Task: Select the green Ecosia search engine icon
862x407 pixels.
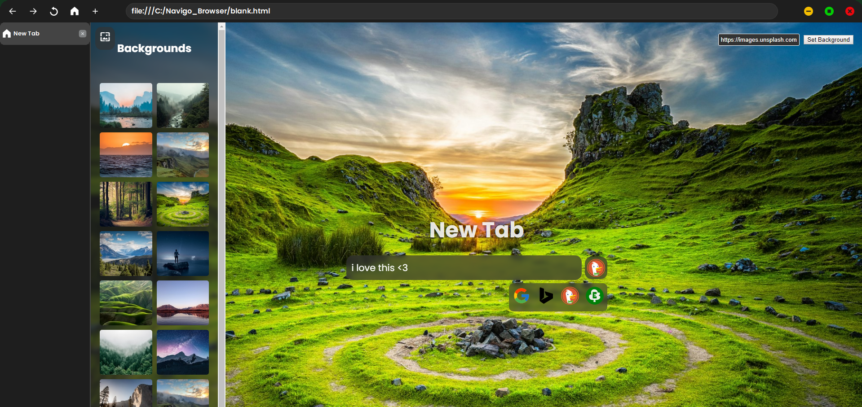Action: click(594, 296)
